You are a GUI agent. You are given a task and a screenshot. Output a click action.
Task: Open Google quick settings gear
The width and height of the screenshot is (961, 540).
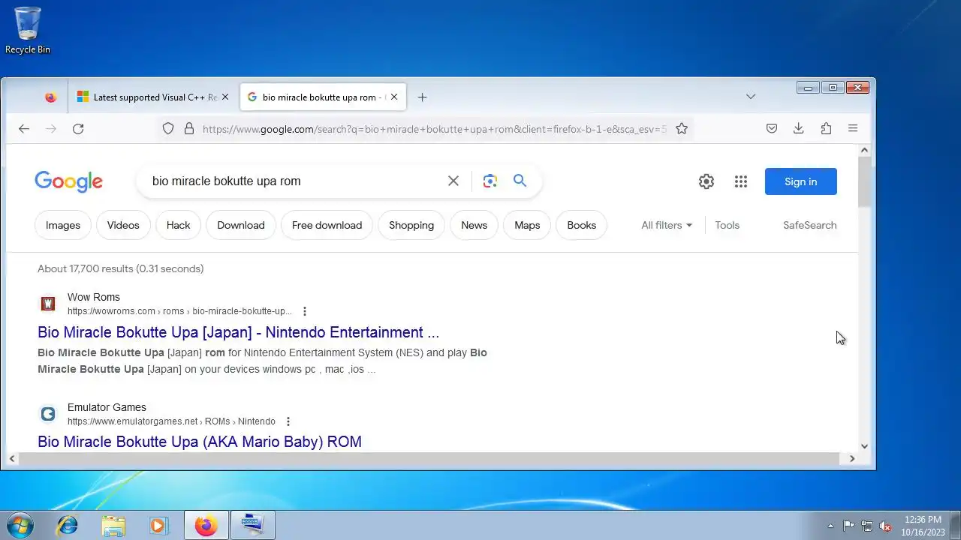tap(706, 181)
